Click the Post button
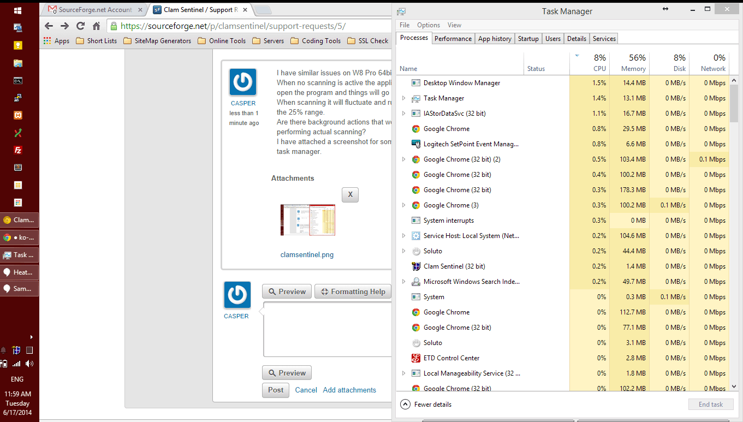This screenshot has height=422, width=743. (x=276, y=390)
